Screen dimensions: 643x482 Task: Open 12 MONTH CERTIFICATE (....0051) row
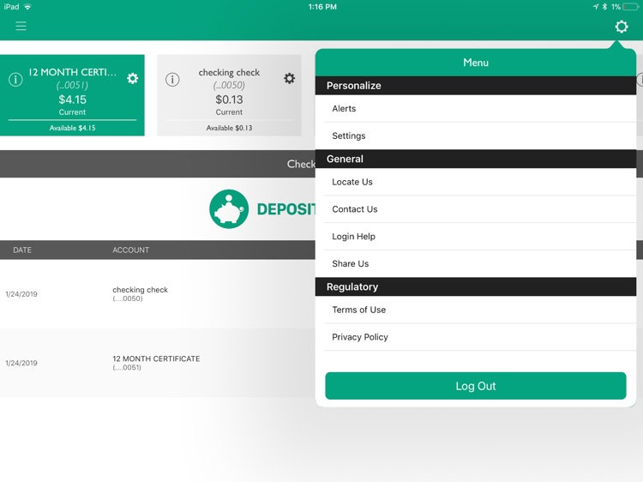tap(158, 363)
